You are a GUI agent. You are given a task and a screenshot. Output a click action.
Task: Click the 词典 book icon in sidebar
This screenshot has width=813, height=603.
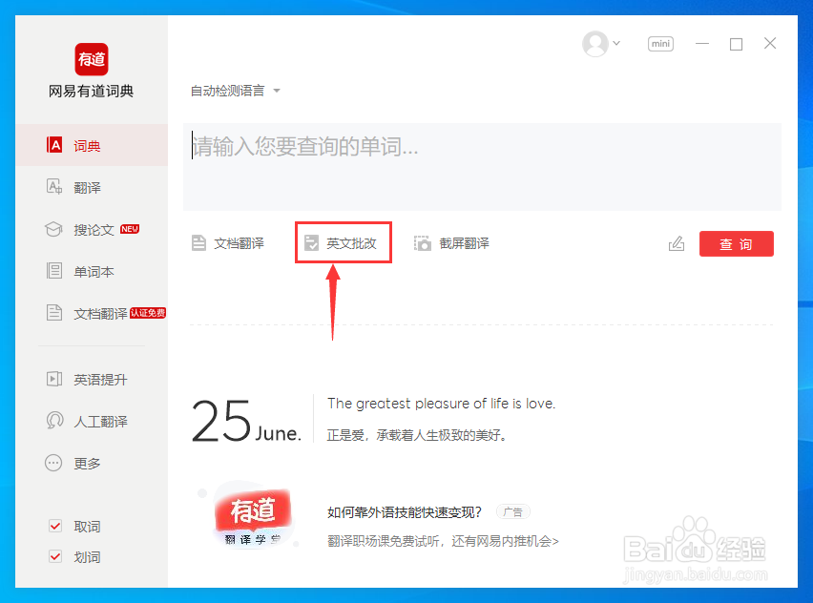pyautogui.click(x=54, y=145)
